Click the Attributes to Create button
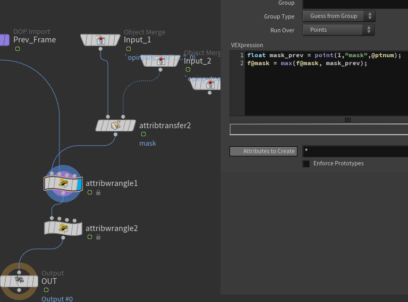 [x=263, y=151]
